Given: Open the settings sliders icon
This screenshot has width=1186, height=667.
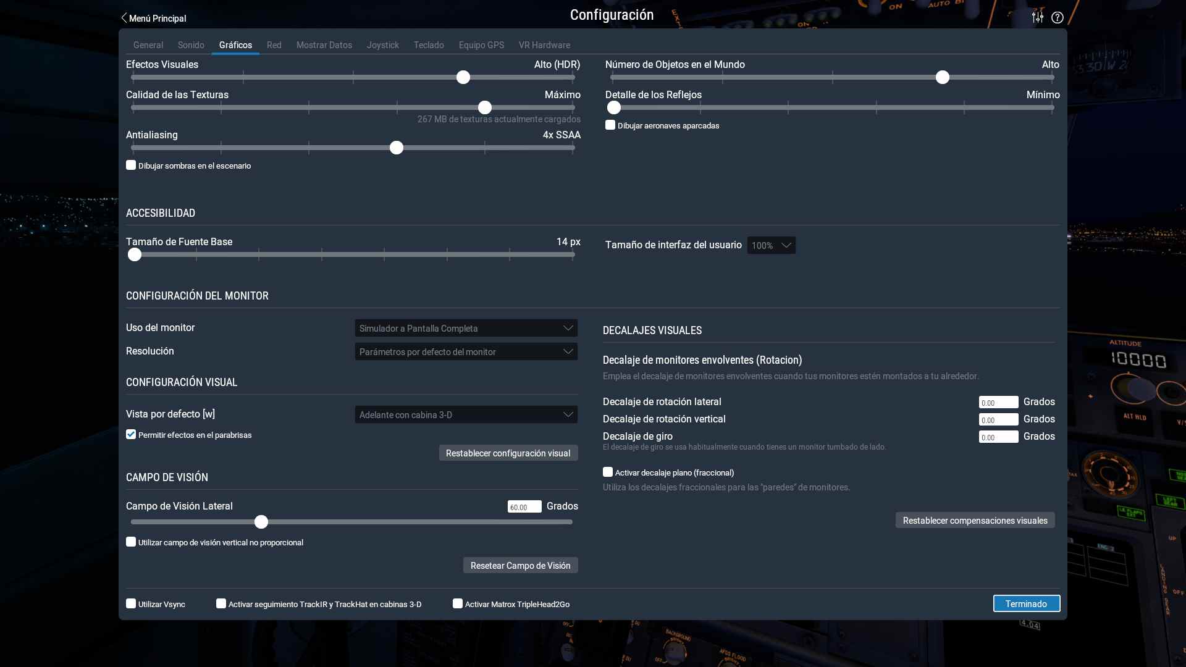Looking at the screenshot, I should [1038, 17].
